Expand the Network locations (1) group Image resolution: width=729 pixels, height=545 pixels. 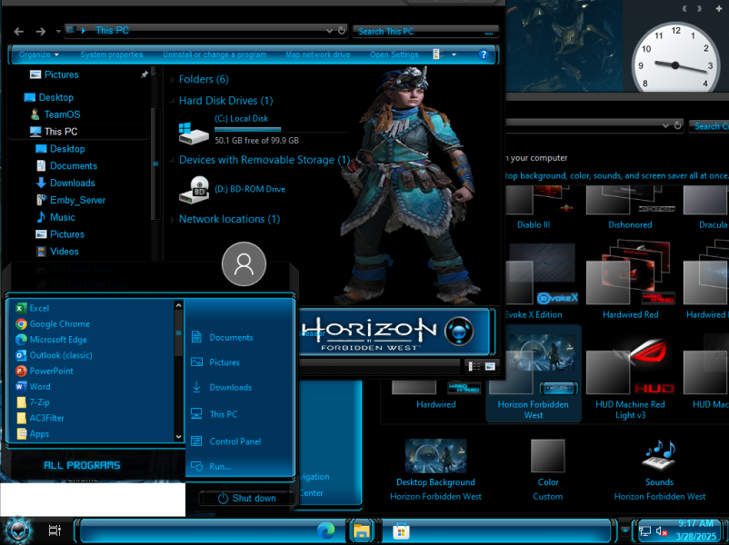coord(173,219)
